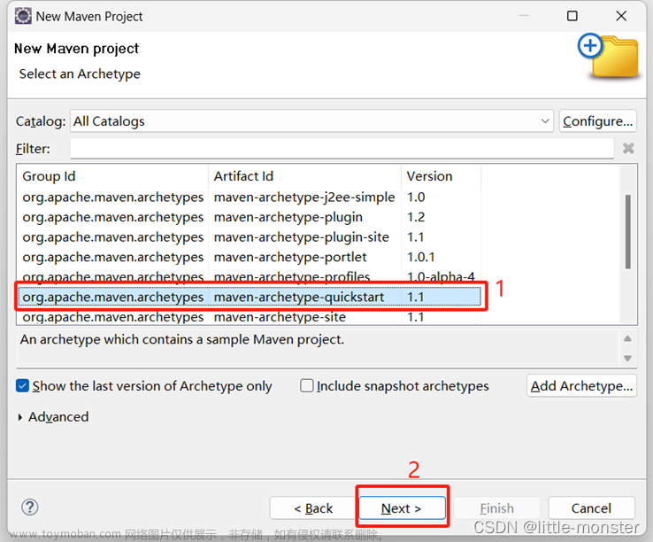
Task: Sort by the Version column header
Action: (441, 176)
